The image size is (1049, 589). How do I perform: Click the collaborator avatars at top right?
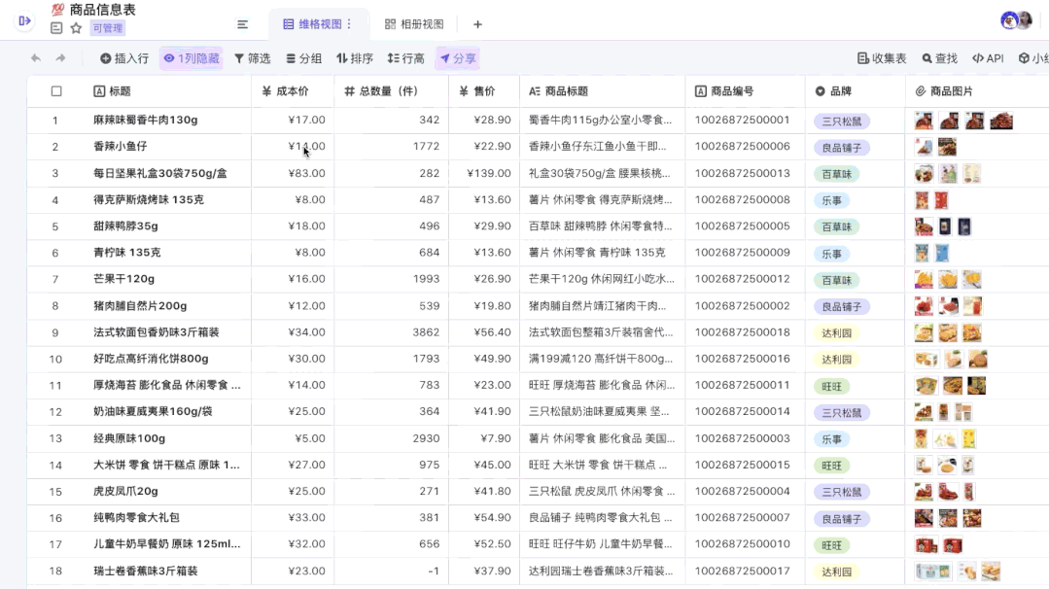(x=1016, y=20)
